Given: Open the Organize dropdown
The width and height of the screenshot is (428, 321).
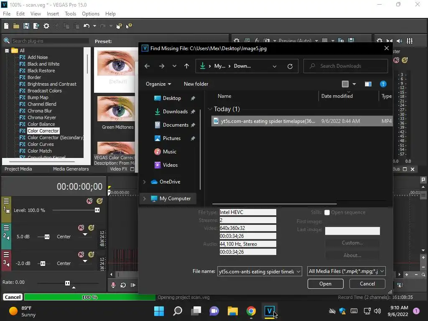Looking at the screenshot, I should (x=158, y=84).
